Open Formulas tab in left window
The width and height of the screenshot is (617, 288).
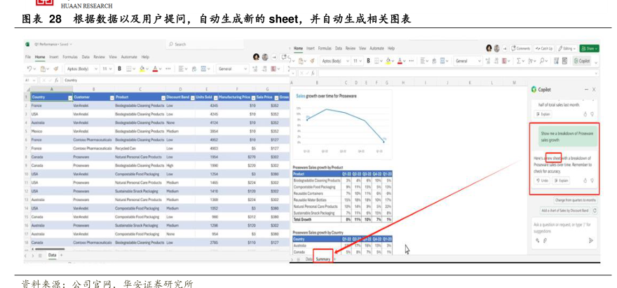[70, 57]
